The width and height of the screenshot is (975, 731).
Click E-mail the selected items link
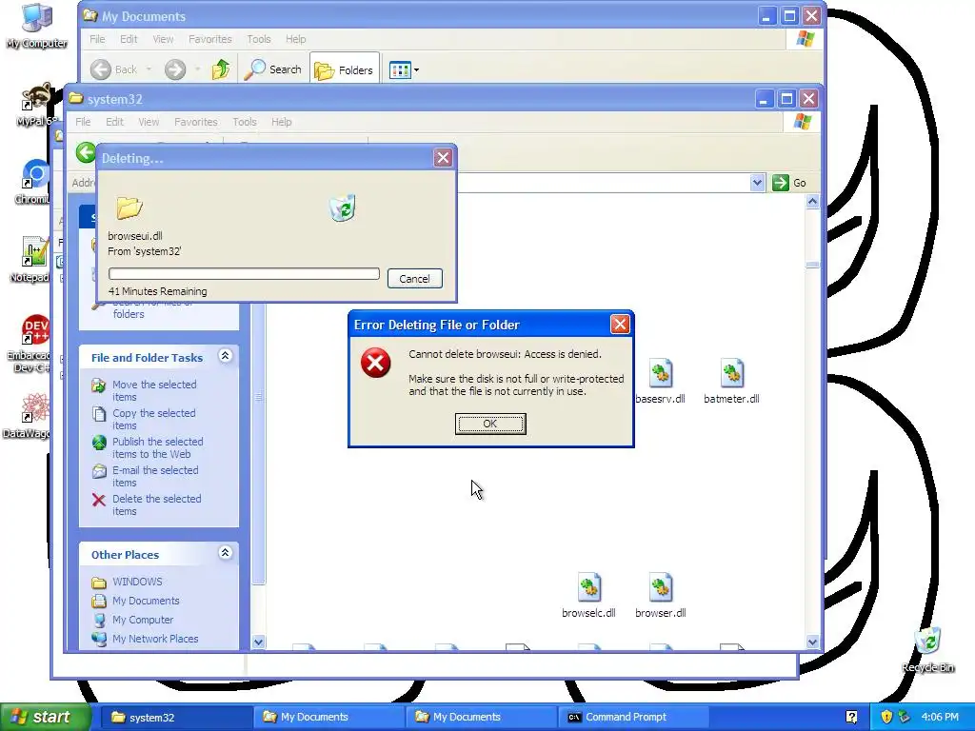click(155, 476)
